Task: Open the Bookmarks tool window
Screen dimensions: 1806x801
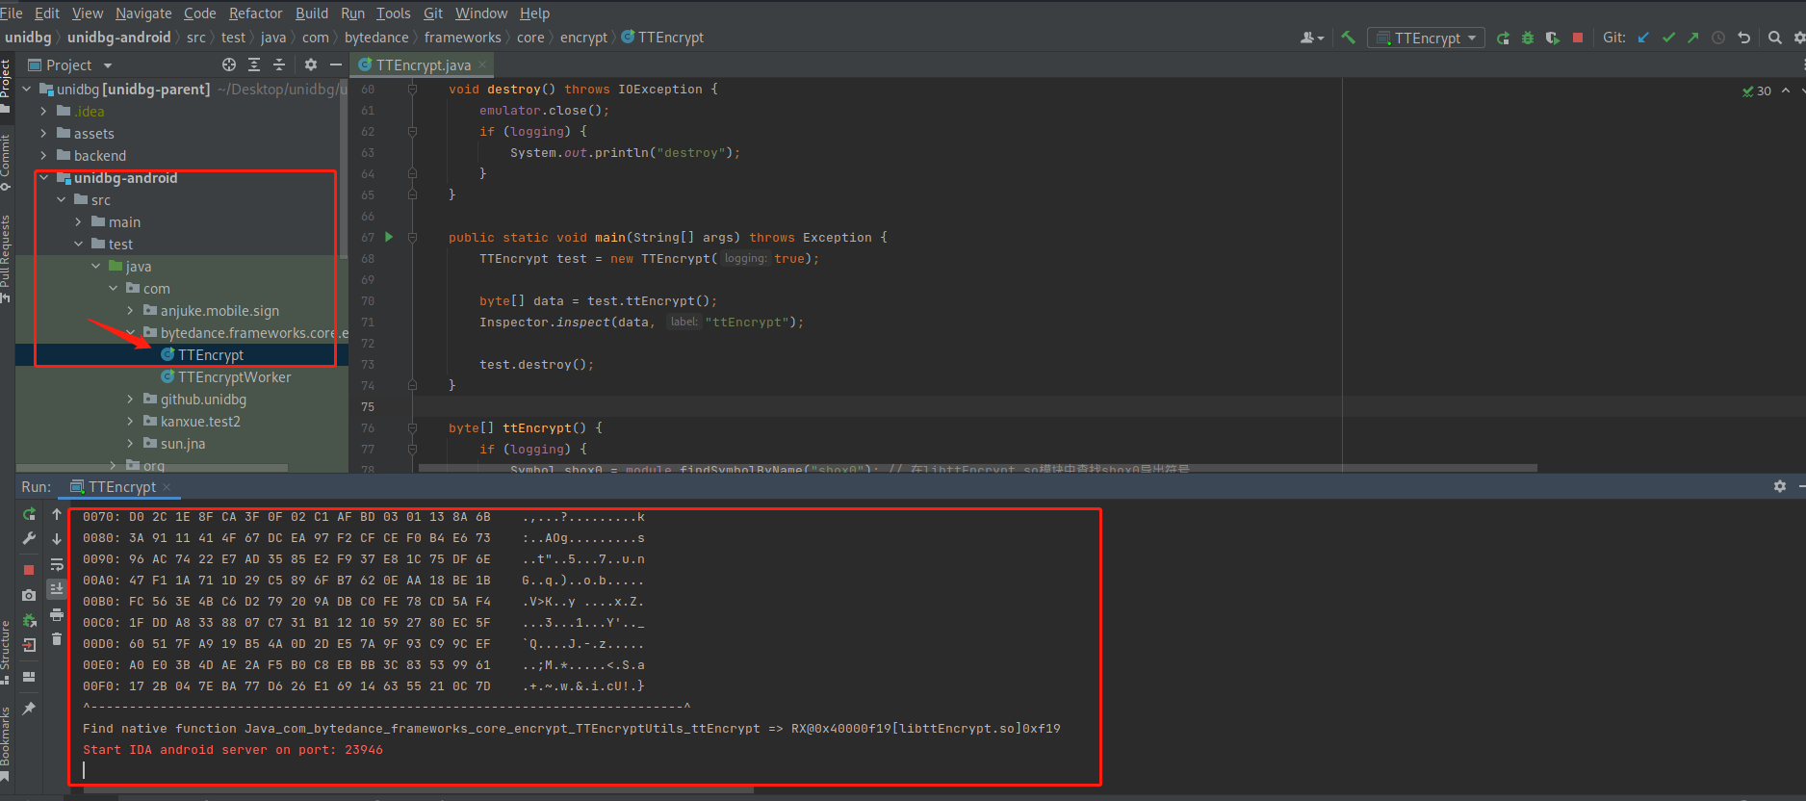Action: 6,743
